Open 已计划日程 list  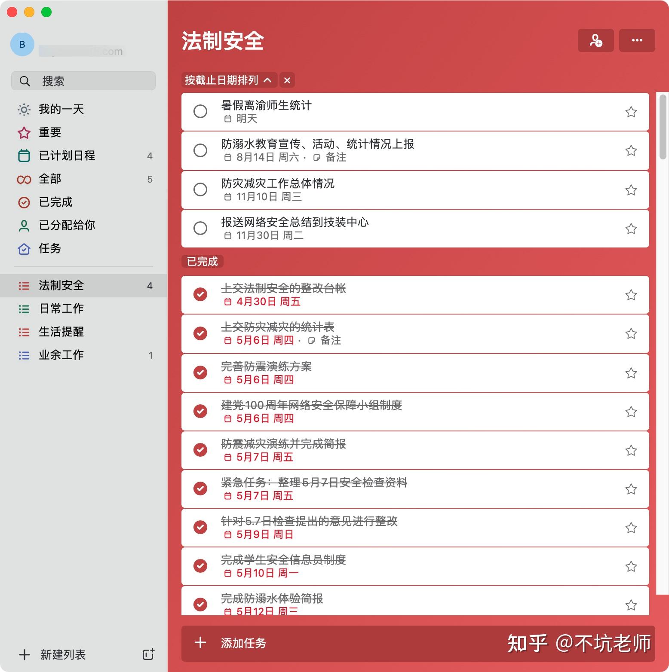[83, 156]
